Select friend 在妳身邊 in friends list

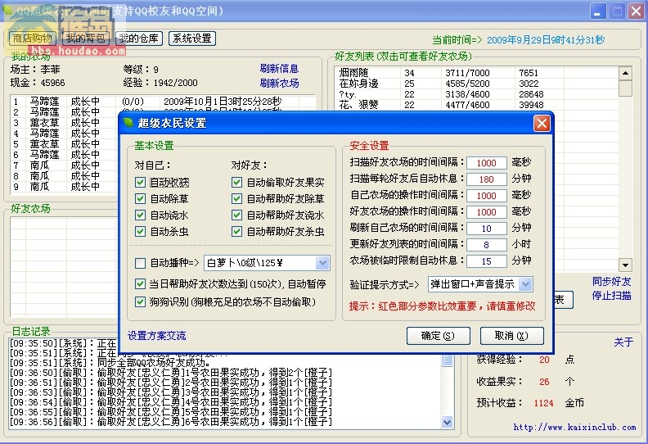[x=476, y=84]
